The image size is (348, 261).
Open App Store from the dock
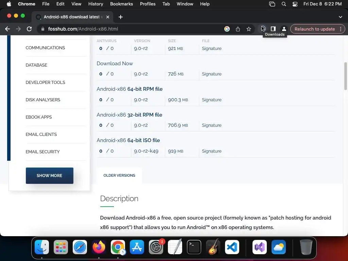click(x=137, y=247)
